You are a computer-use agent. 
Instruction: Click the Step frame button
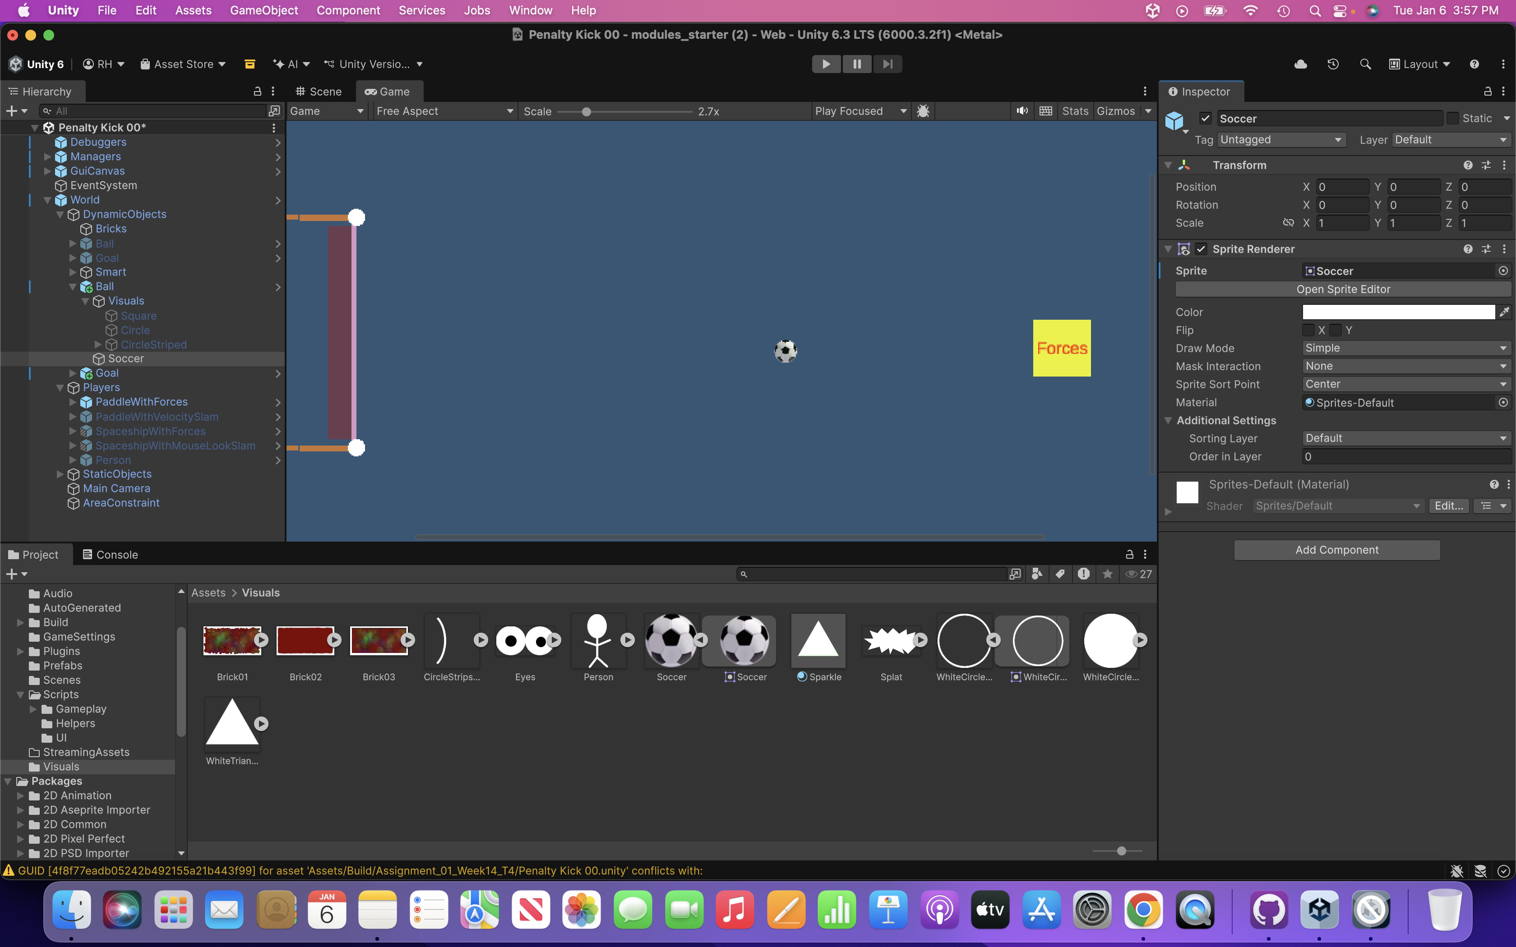(887, 64)
